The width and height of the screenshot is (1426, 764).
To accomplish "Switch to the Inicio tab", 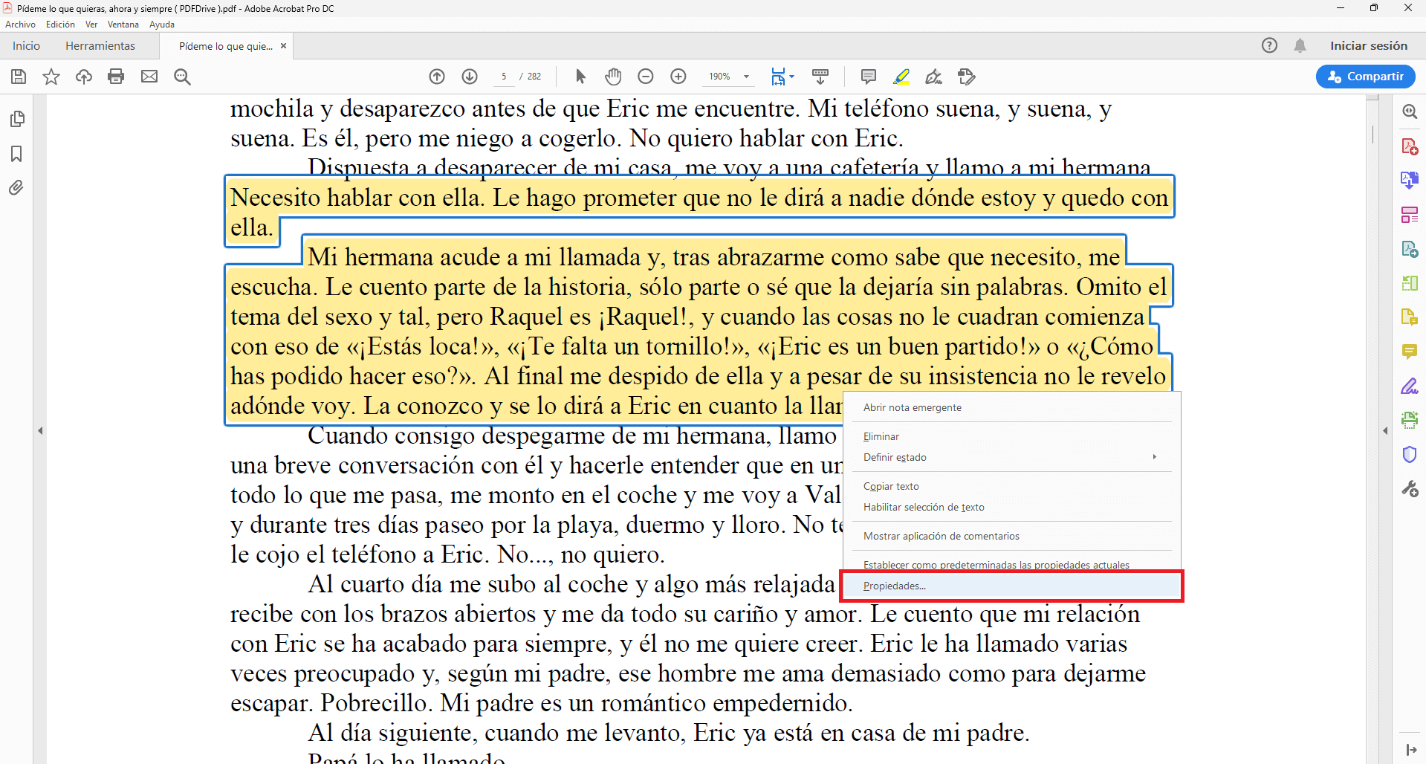I will point(26,45).
